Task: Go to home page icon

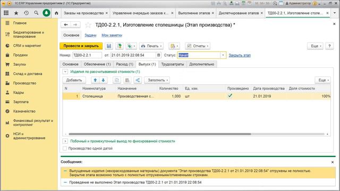Action: 56,13
